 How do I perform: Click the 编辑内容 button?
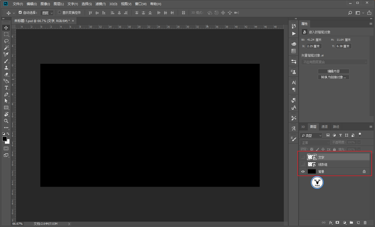(333, 71)
